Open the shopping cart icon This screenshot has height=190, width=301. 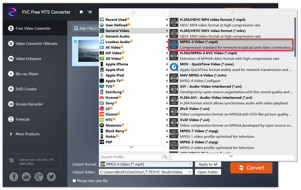click(x=89, y=12)
